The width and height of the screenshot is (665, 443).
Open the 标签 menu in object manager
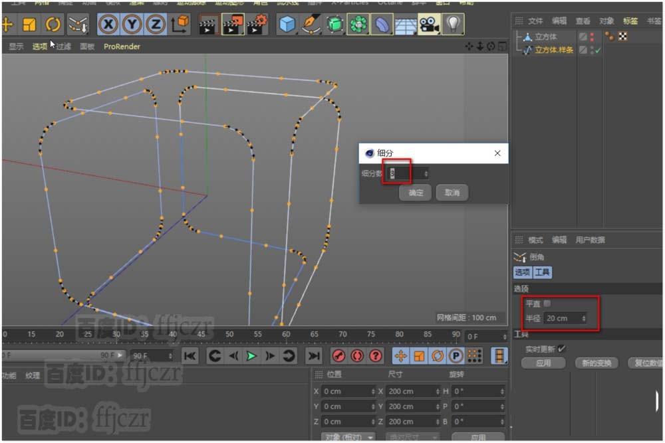(630, 21)
